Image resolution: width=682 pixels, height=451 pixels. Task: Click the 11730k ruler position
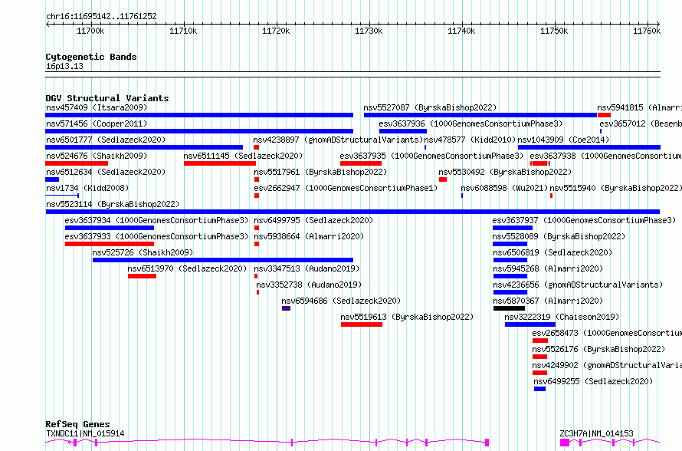pyautogui.click(x=369, y=31)
